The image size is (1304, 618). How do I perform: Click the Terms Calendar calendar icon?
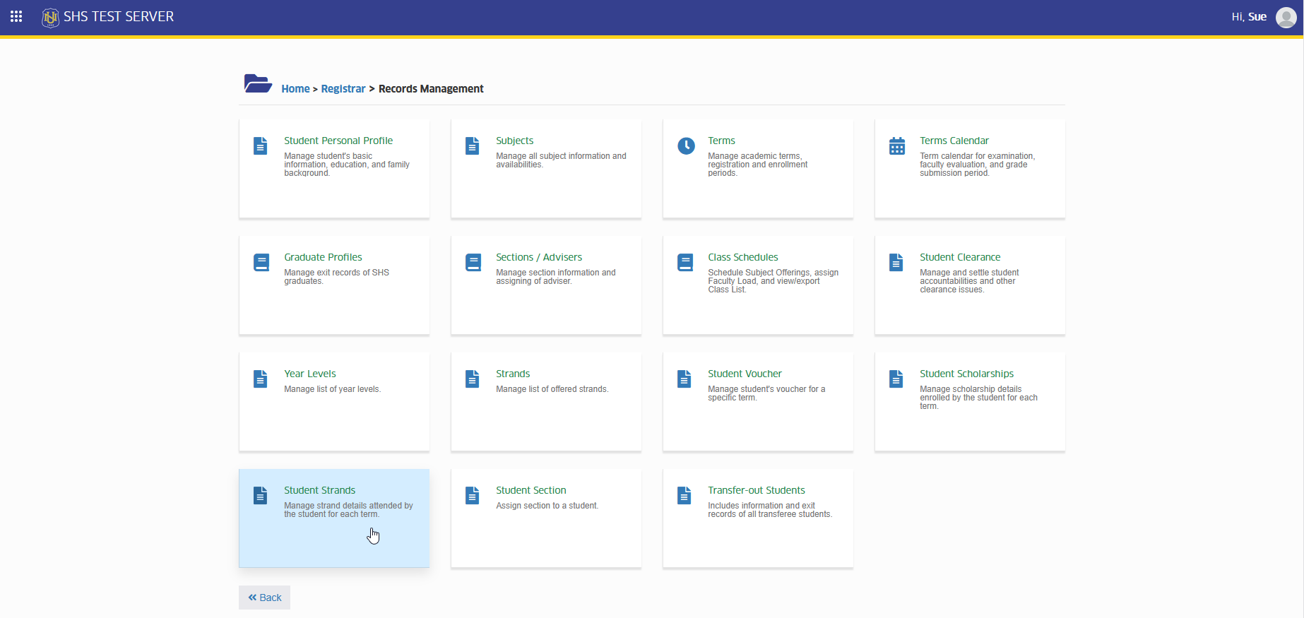pos(897,145)
